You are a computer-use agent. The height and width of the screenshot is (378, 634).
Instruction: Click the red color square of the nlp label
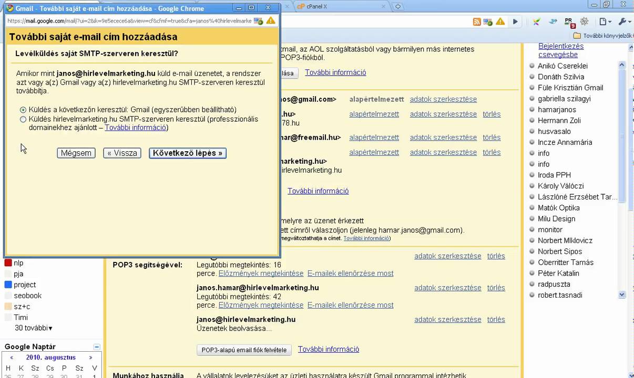coord(8,263)
